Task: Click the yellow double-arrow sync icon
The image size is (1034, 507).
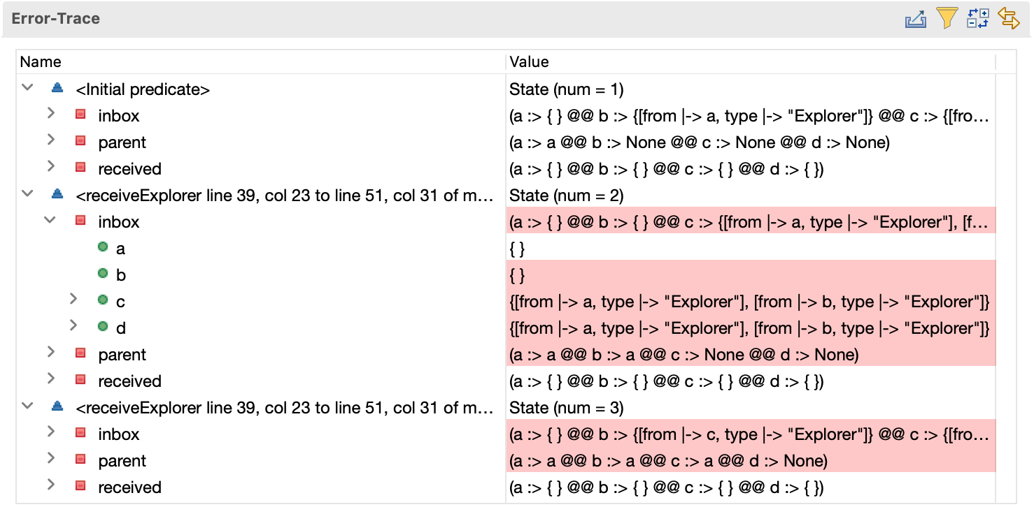Action: point(1008,19)
